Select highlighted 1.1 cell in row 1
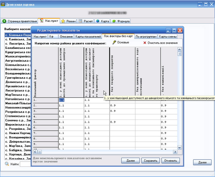Image resolution: width=215 pixels, height=177 pixels. (x=71, y=100)
